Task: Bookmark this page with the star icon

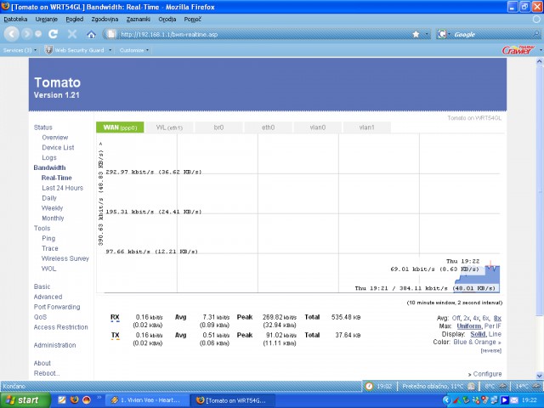Action: coord(416,34)
